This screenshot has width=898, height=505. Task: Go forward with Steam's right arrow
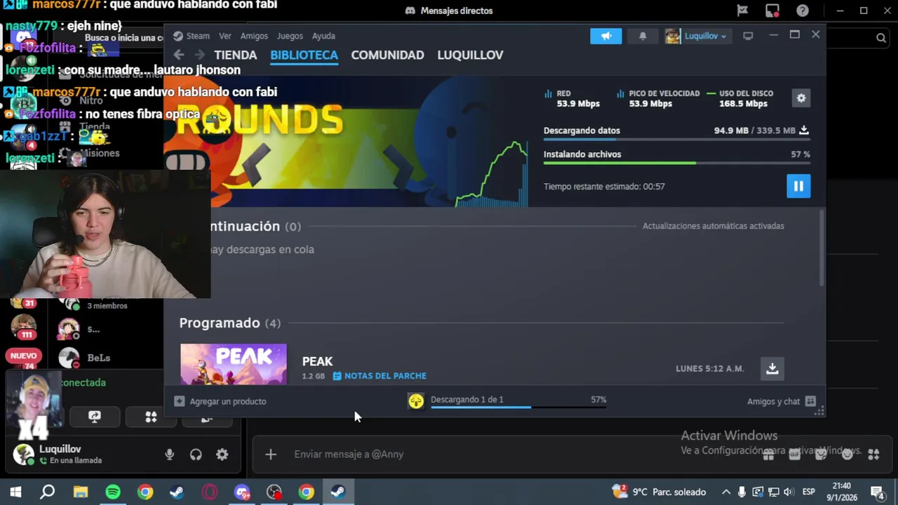point(200,55)
